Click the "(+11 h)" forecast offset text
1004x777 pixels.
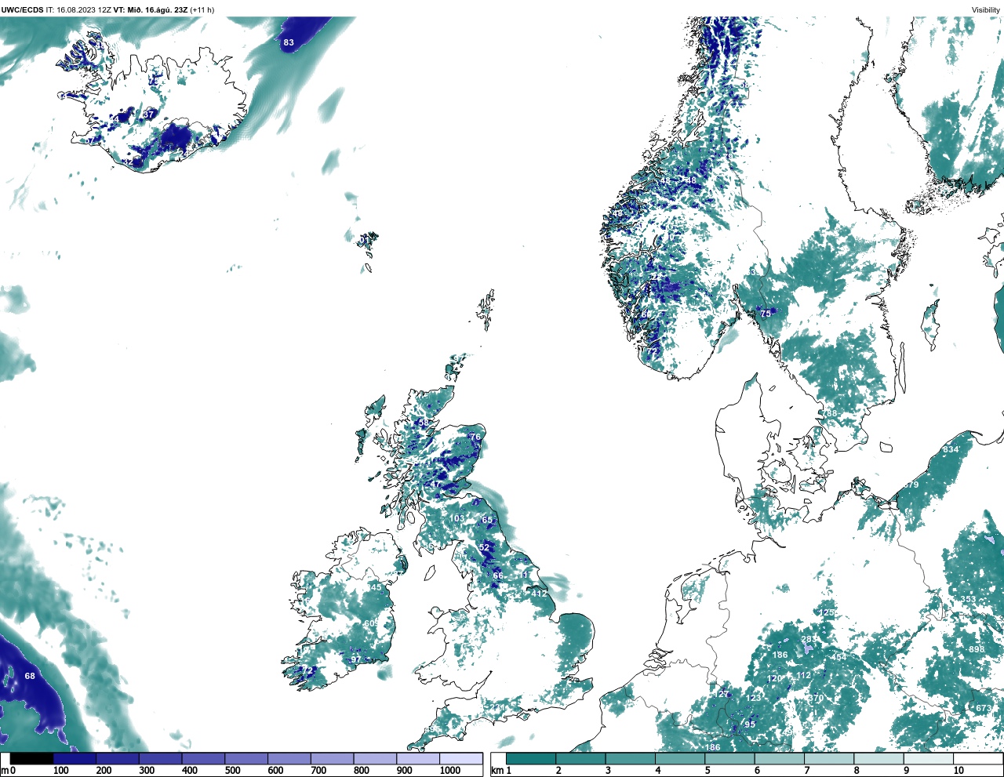[202, 10]
